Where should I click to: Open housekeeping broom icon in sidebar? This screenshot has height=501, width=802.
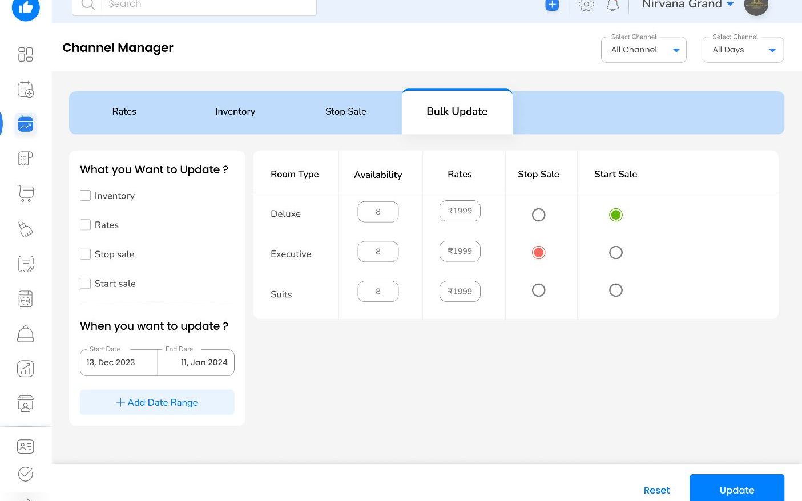pyautogui.click(x=26, y=229)
